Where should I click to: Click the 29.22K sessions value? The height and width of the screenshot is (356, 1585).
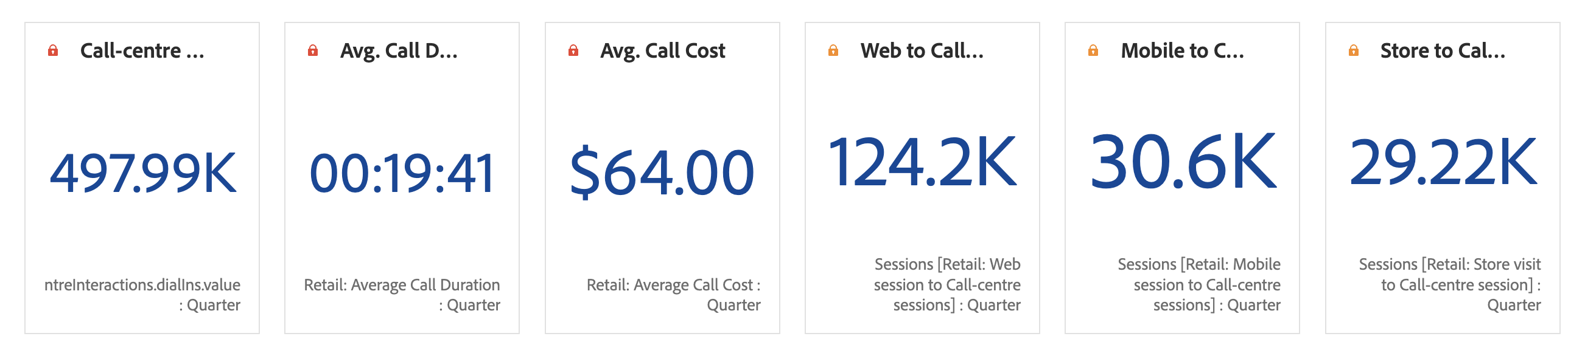[1443, 162]
